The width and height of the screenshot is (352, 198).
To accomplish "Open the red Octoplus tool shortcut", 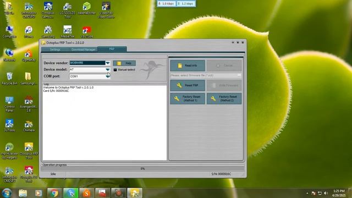I will click(x=29, y=174).
